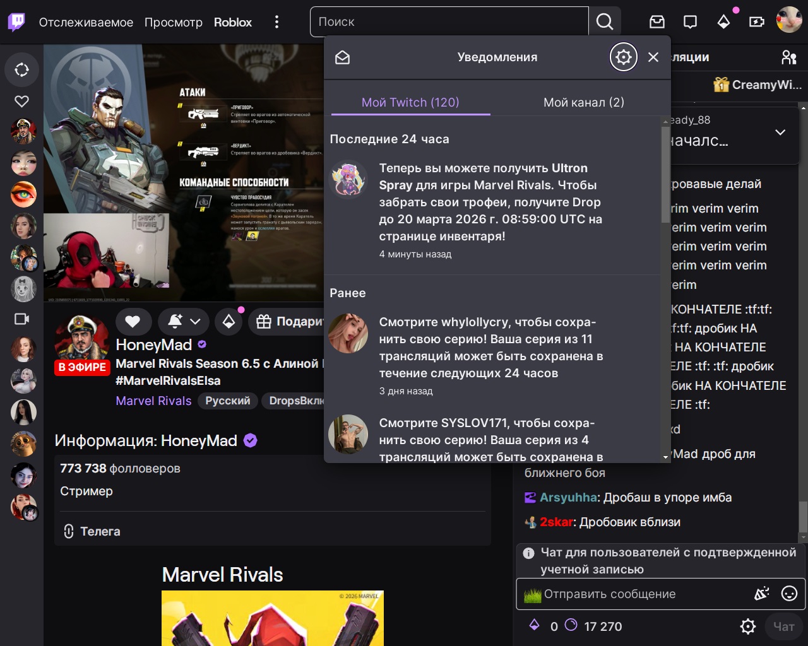Open the owl avatar channel in sidebar
Image resolution: width=808 pixels, height=646 pixels.
(23, 443)
